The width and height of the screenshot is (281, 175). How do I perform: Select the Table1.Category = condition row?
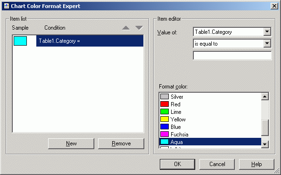click(x=90, y=41)
